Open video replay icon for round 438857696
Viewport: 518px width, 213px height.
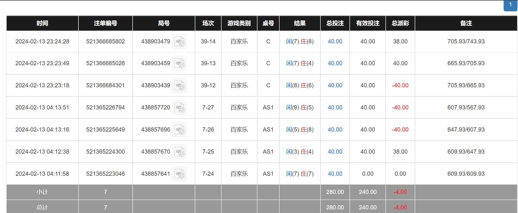pos(179,130)
